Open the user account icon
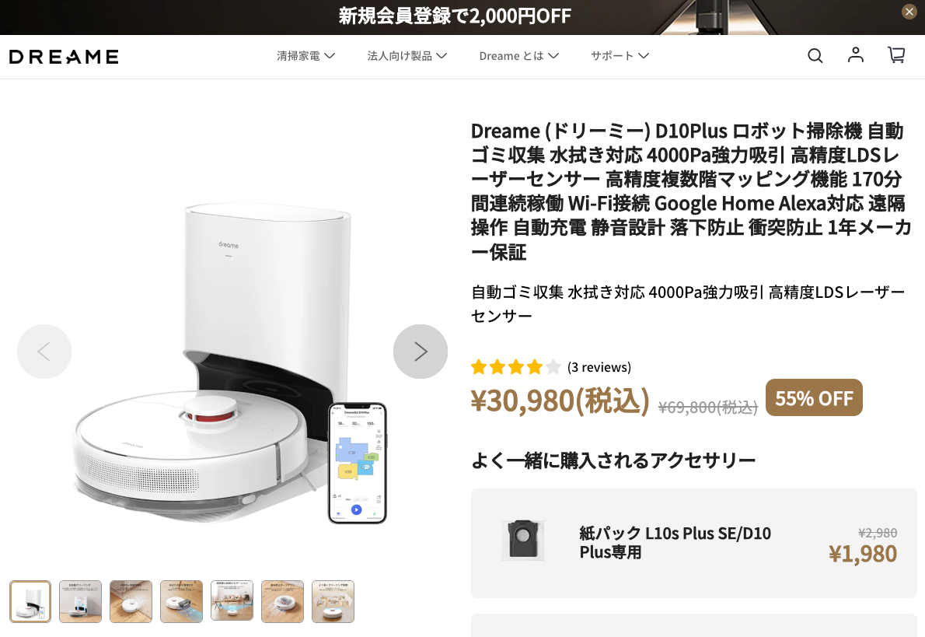Viewport: 925px width, 637px height. pos(855,55)
